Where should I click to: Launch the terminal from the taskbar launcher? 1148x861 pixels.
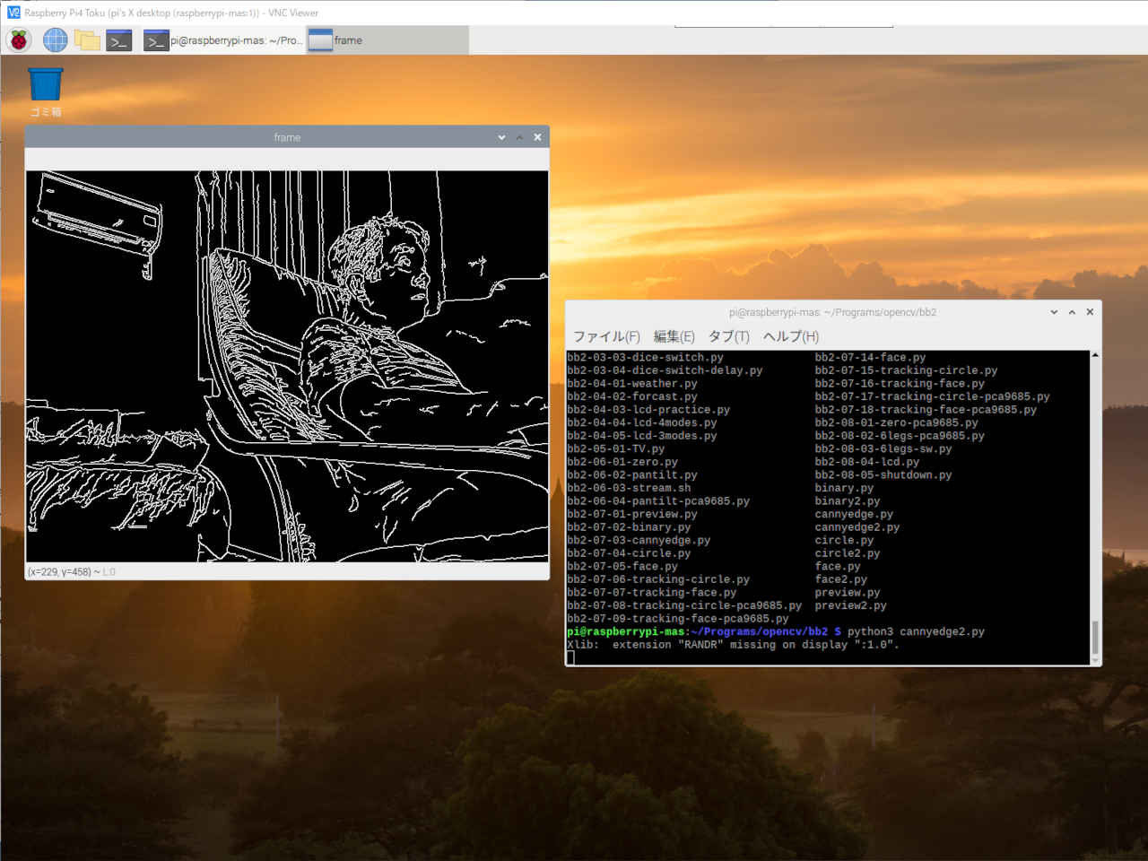[x=119, y=40]
